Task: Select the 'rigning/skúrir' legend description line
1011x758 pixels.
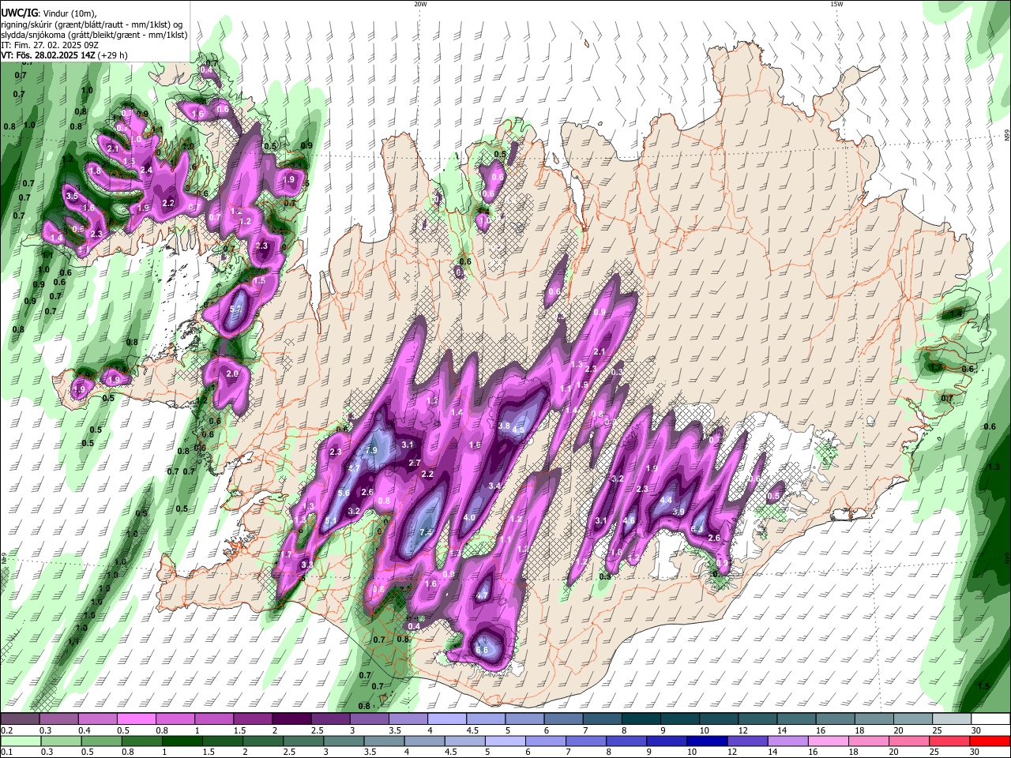Action: click(x=92, y=24)
